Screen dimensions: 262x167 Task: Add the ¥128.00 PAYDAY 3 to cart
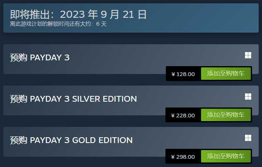(x=226, y=74)
